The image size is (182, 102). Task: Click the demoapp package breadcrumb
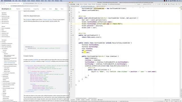(x=105, y=4)
